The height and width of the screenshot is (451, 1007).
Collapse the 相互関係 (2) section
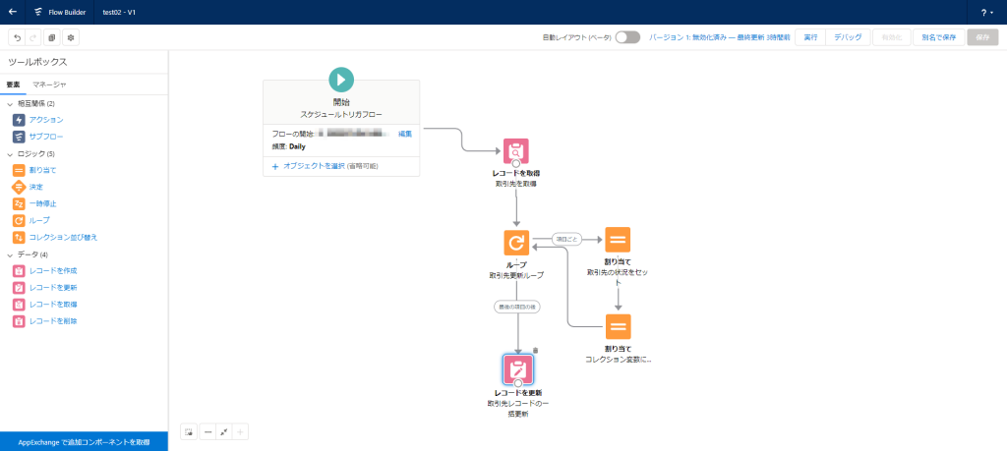tap(10, 103)
